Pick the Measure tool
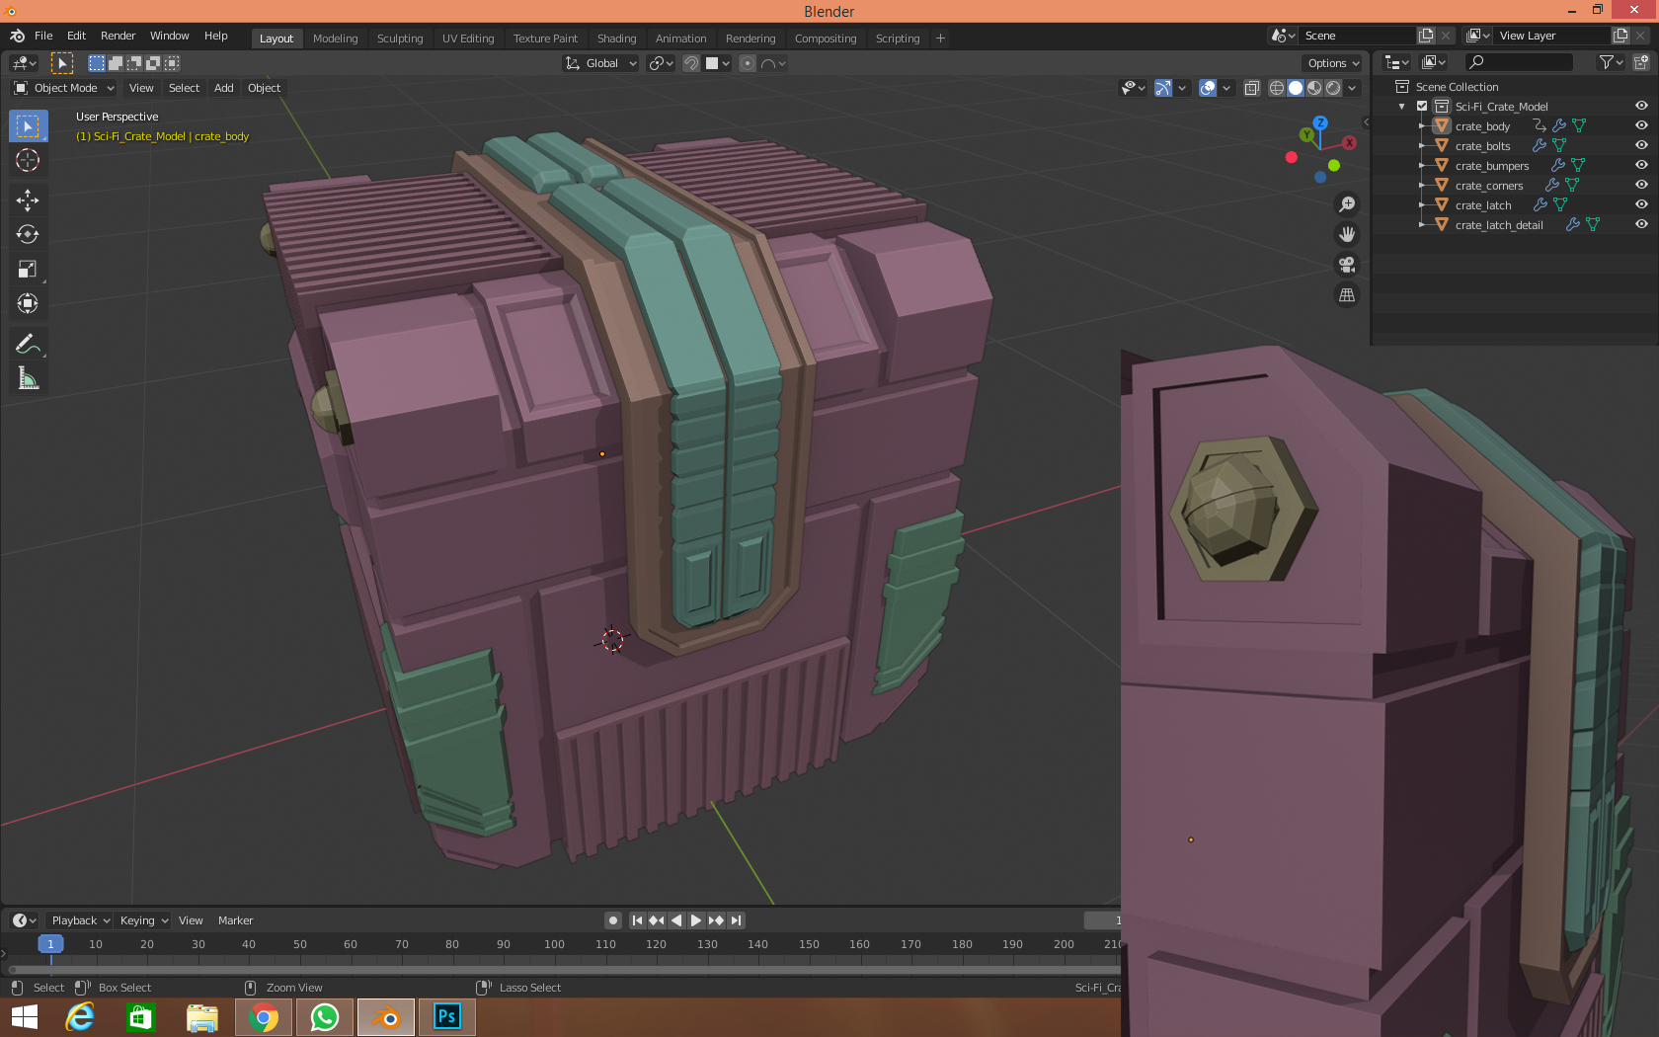 [28, 378]
